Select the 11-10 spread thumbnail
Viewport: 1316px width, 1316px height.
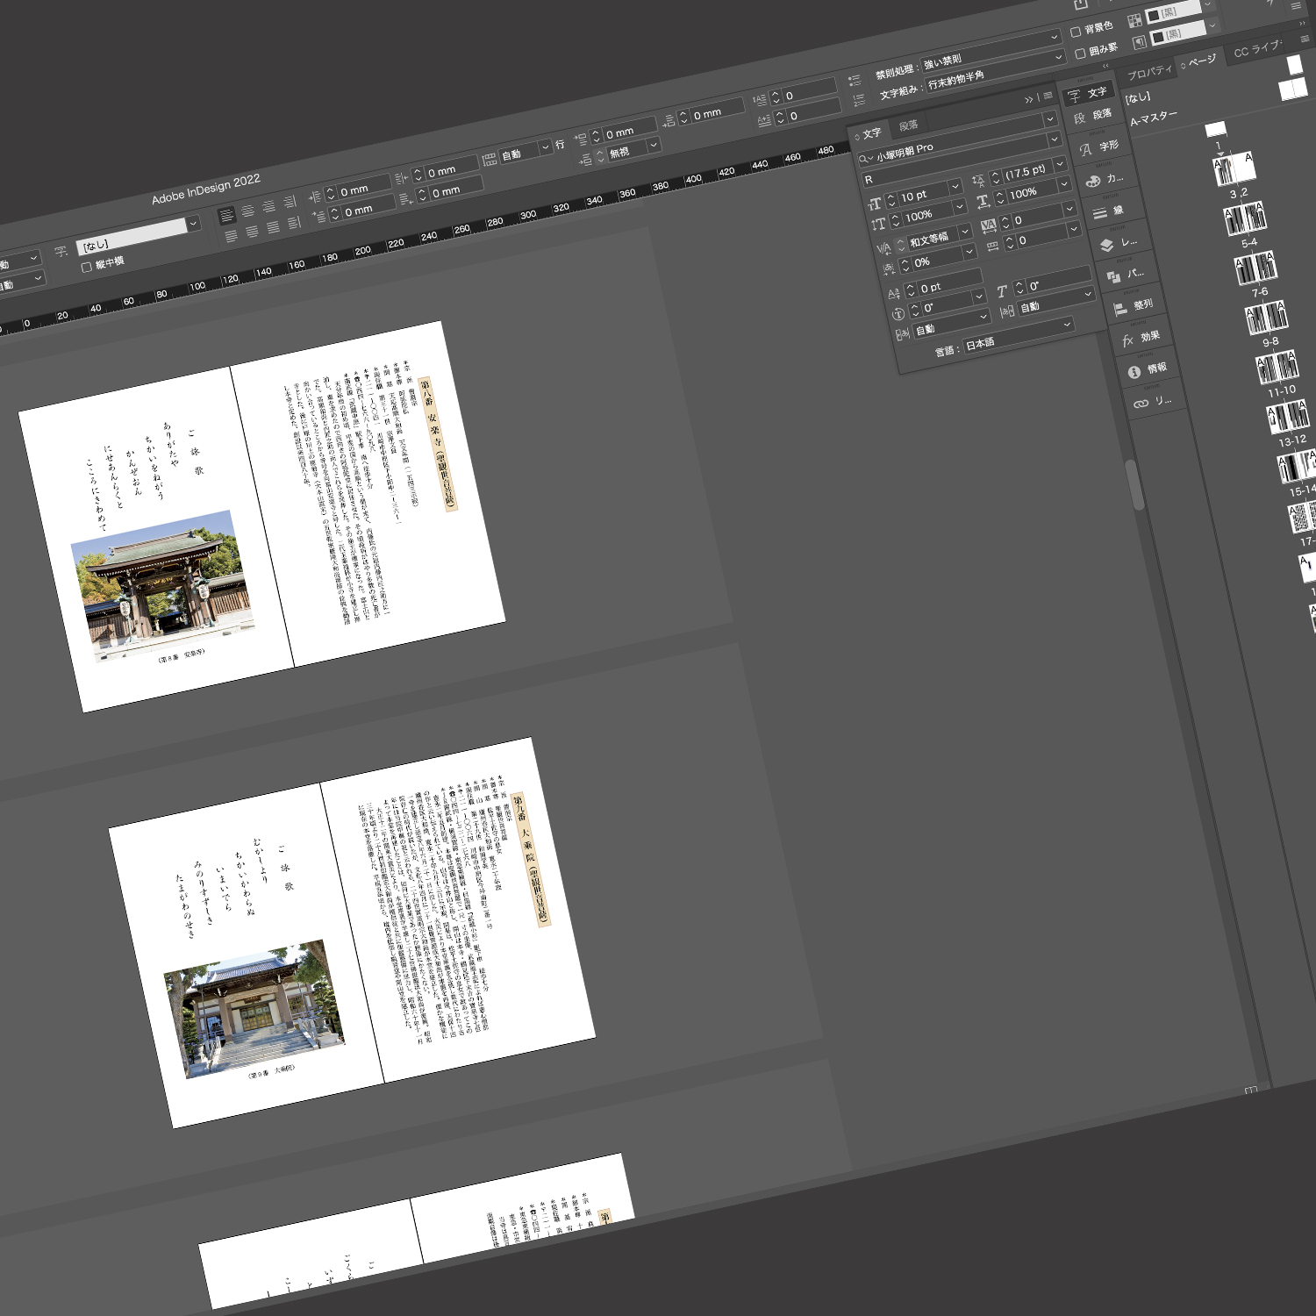(x=1277, y=366)
